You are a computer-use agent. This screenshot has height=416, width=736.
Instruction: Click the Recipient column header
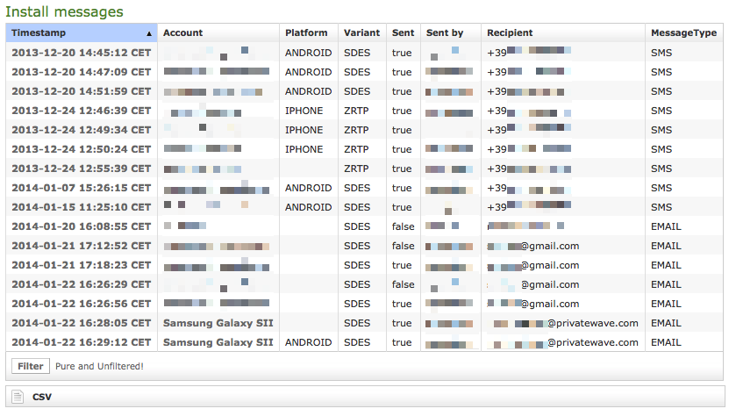coord(510,33)
